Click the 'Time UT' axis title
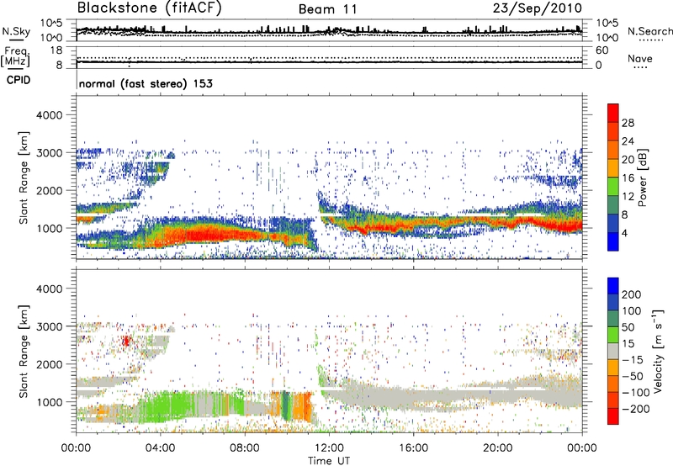 329,461
